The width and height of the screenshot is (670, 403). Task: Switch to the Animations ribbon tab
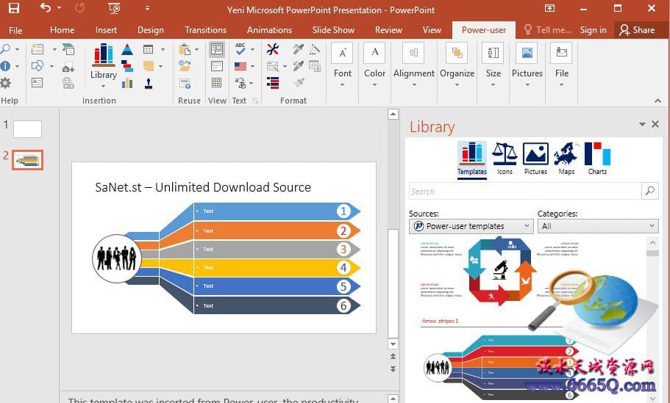269,30
